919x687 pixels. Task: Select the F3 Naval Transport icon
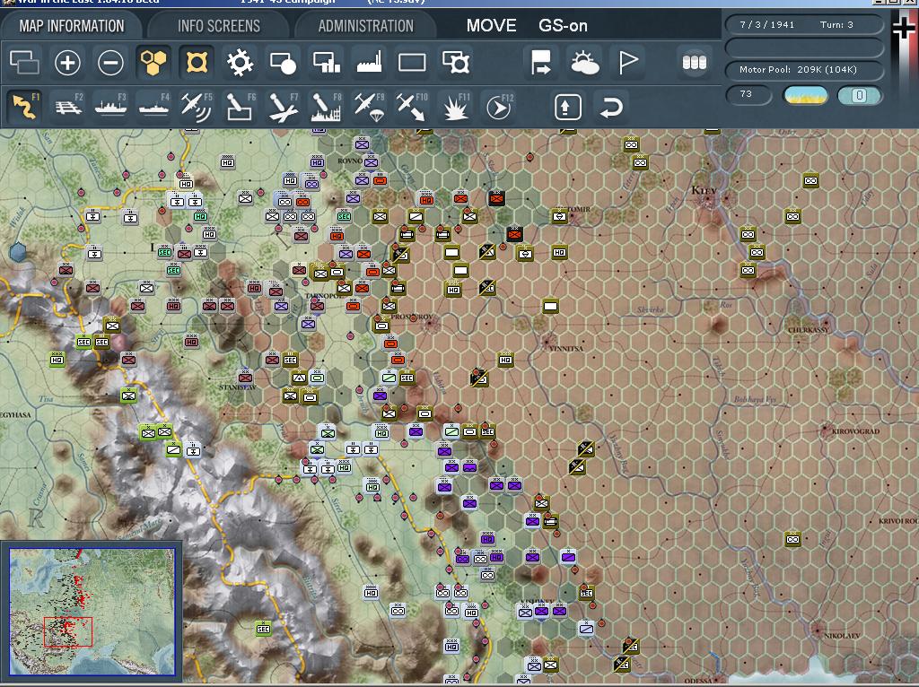coord(110,107)
